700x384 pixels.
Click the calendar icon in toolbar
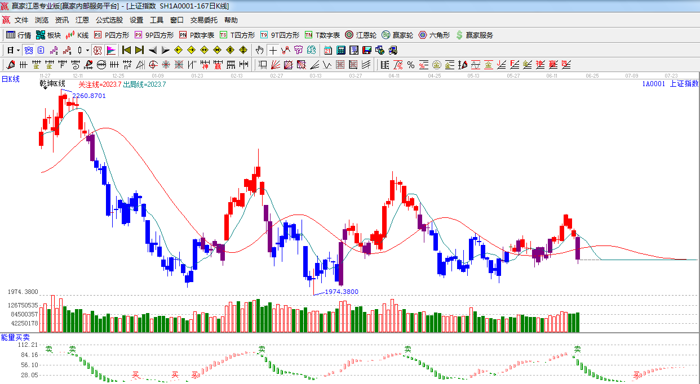pyautogui.click(x=327, y=50)
